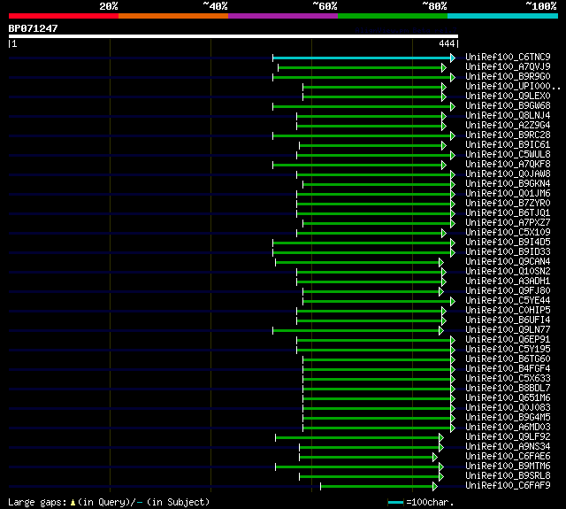Click the UniRef100_Q0J083 label

pos(508,408)
